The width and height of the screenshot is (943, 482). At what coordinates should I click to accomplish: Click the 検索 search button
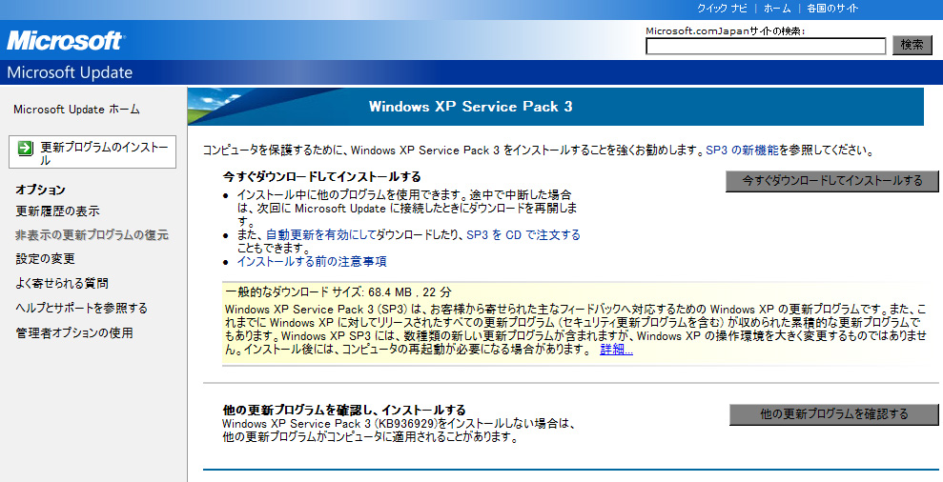point(912,45)
